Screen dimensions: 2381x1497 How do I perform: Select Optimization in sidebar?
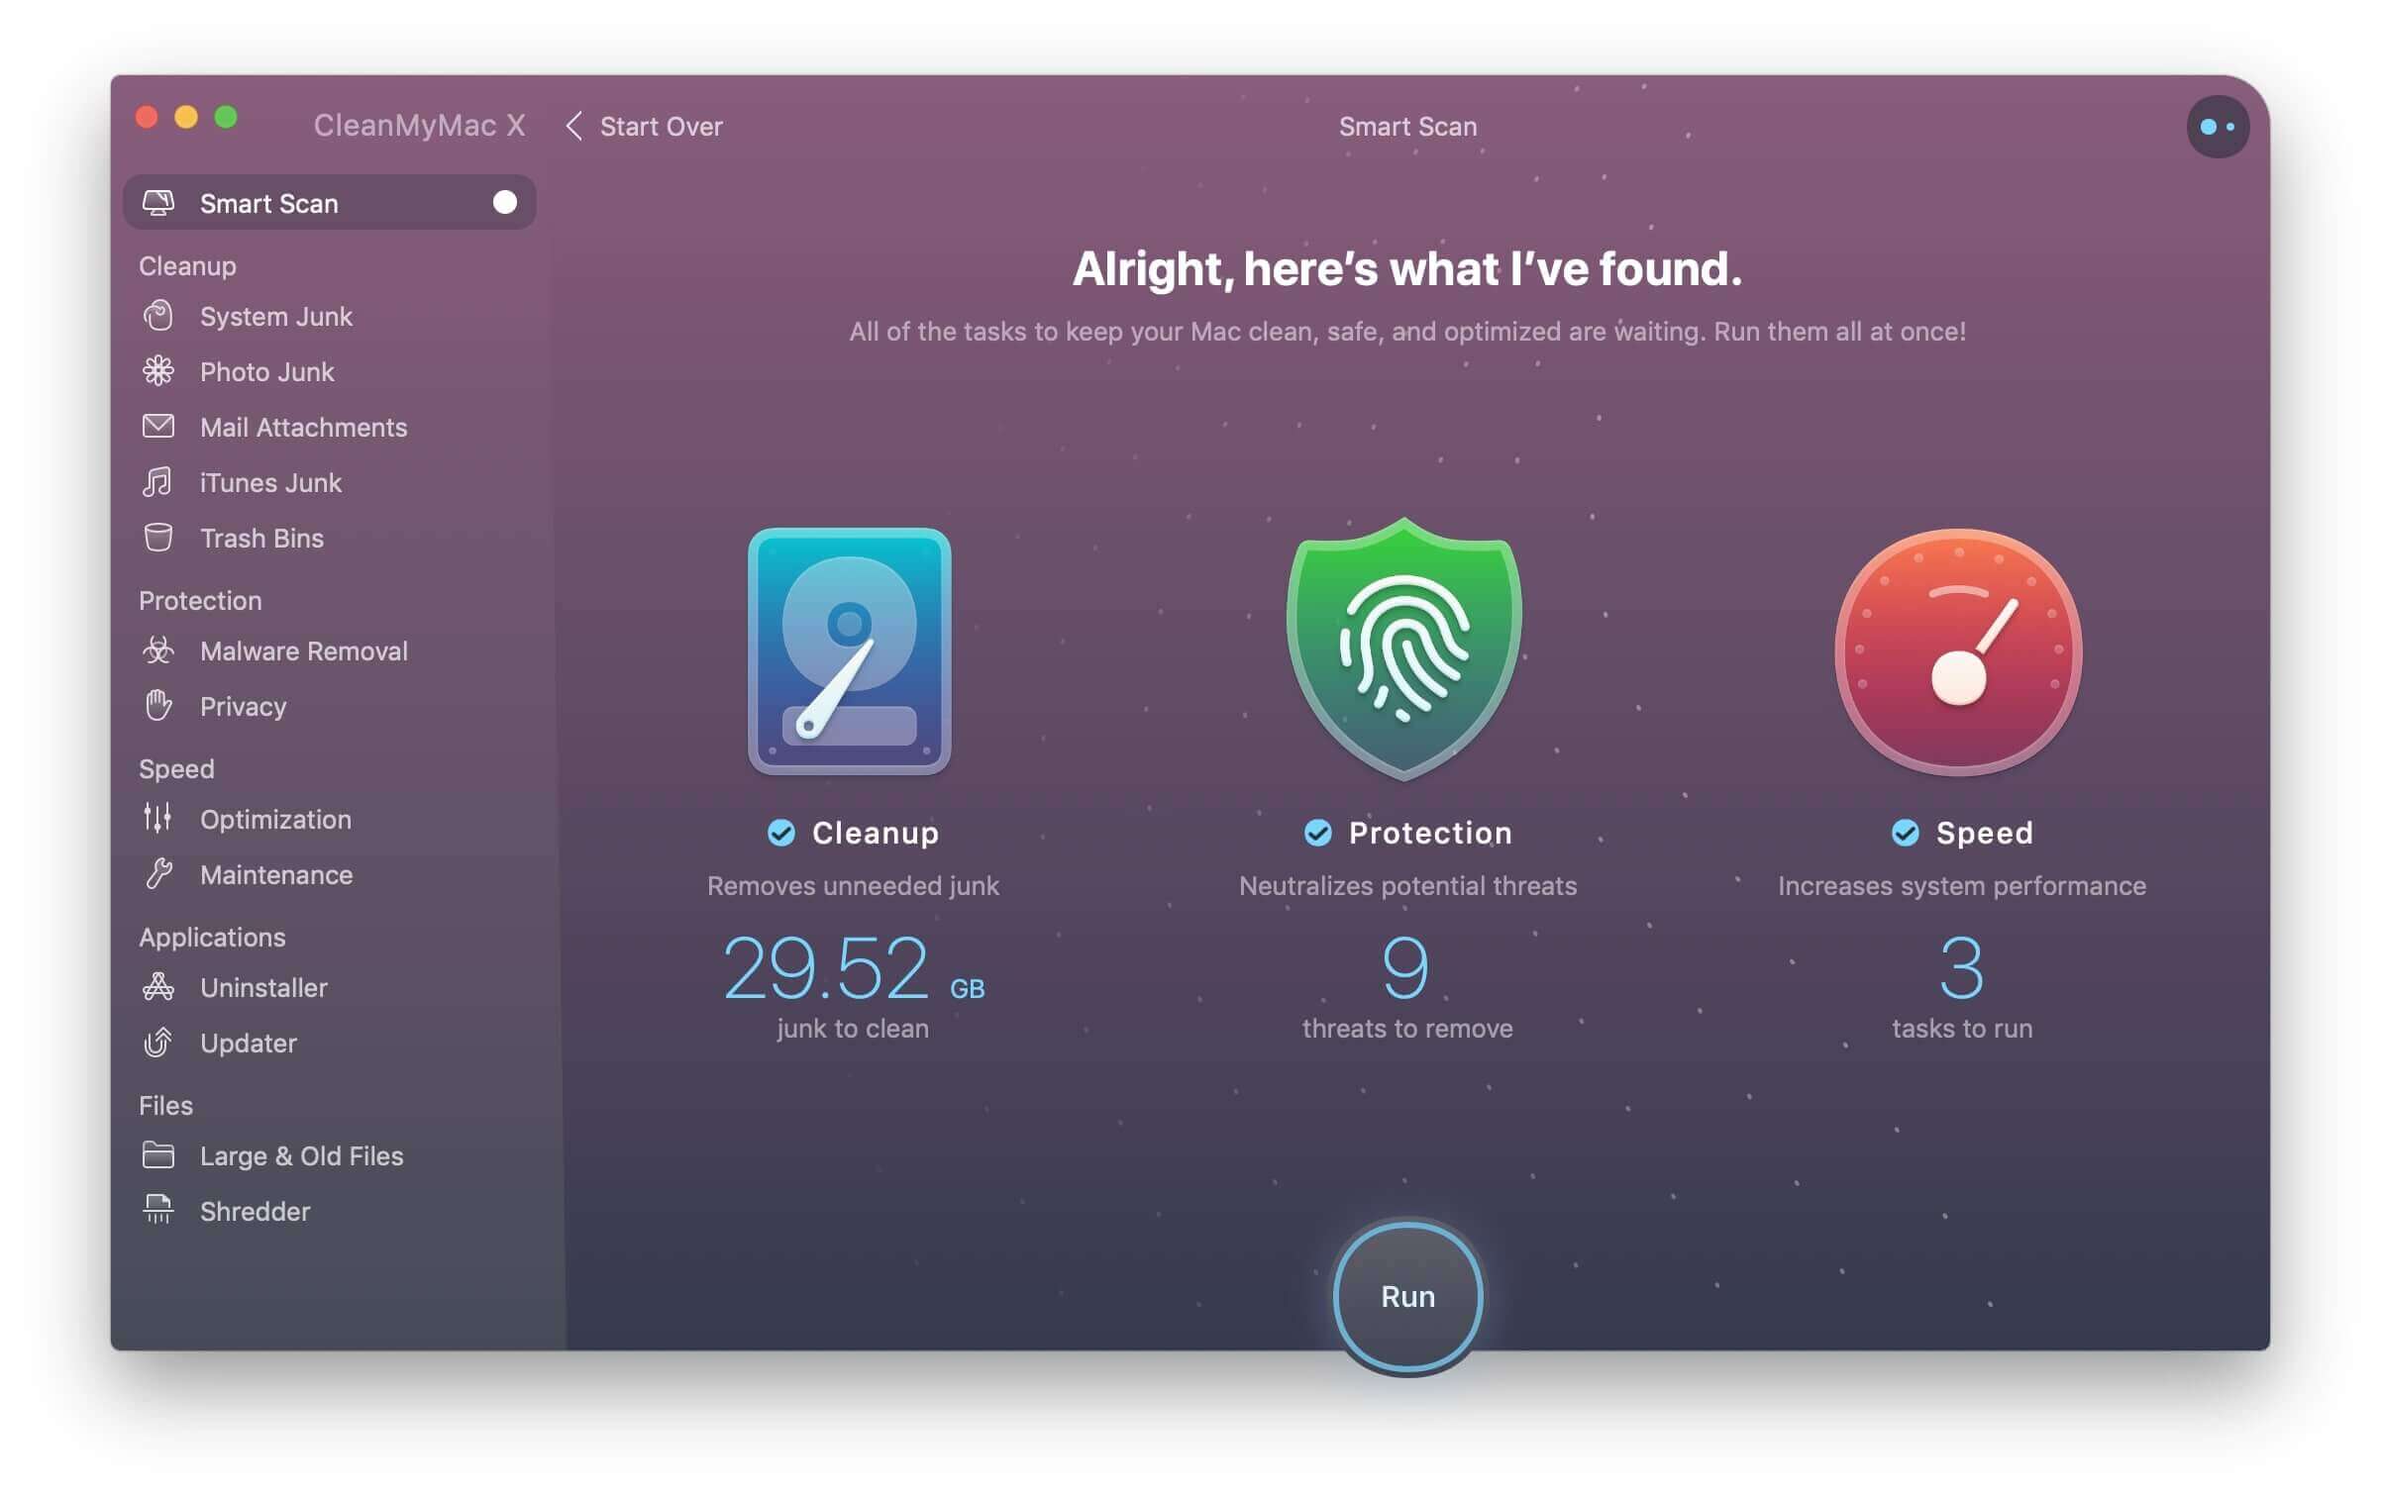(x=274, y=818)
